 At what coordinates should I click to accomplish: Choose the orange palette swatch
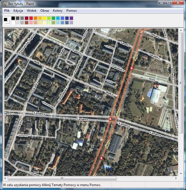tap(36, 18)
